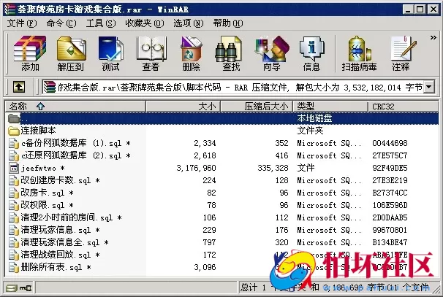This screenshot has height=297, width=443.
Task: Click the 删除 (Delete) toolbar icon
Action: pos(191,53)
